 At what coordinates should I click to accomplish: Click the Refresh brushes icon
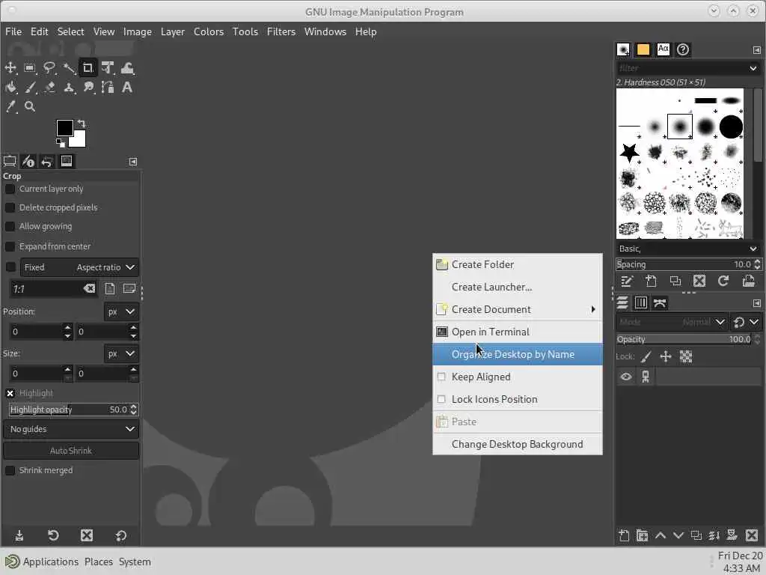[x=723, y=282]
